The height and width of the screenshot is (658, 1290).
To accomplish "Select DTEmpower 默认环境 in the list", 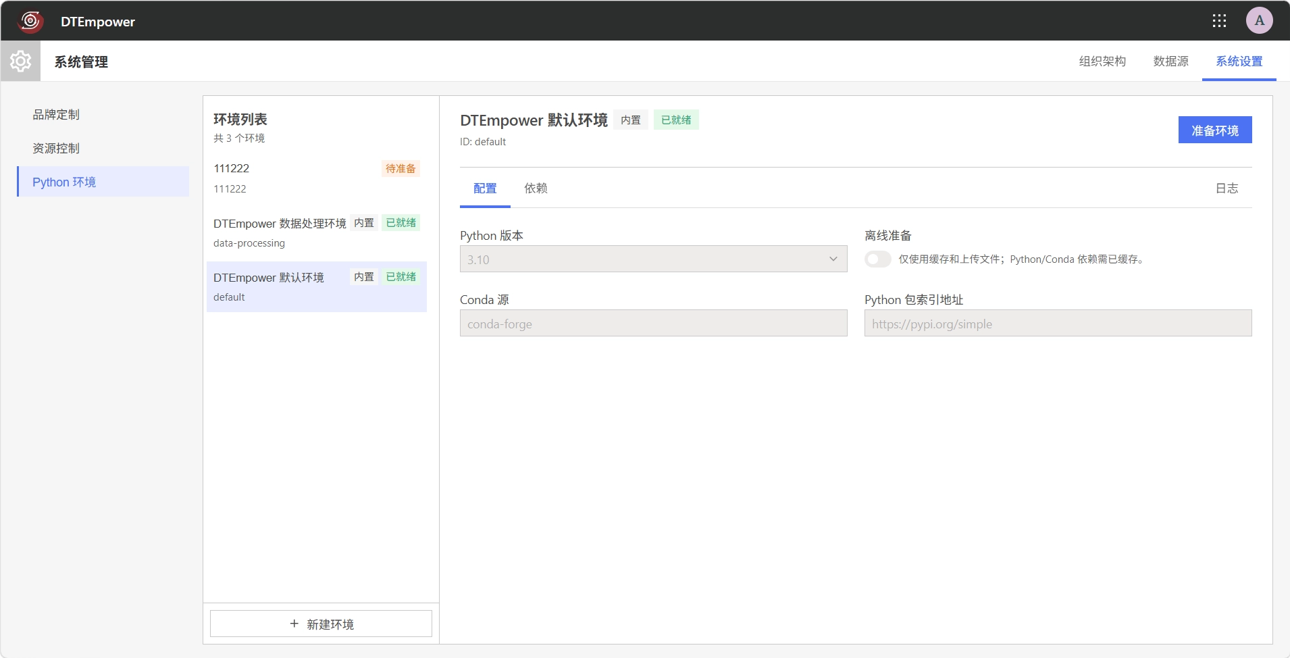I will coord(316,286).
